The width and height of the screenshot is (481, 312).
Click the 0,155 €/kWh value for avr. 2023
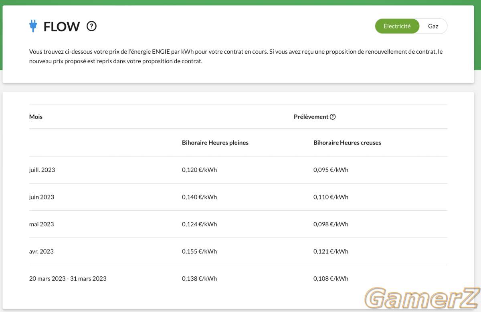[x=199, y=252]
